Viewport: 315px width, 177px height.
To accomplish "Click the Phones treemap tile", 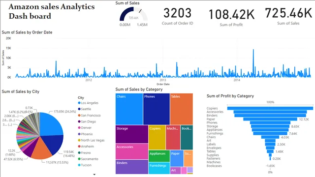I will coord(157,109).
